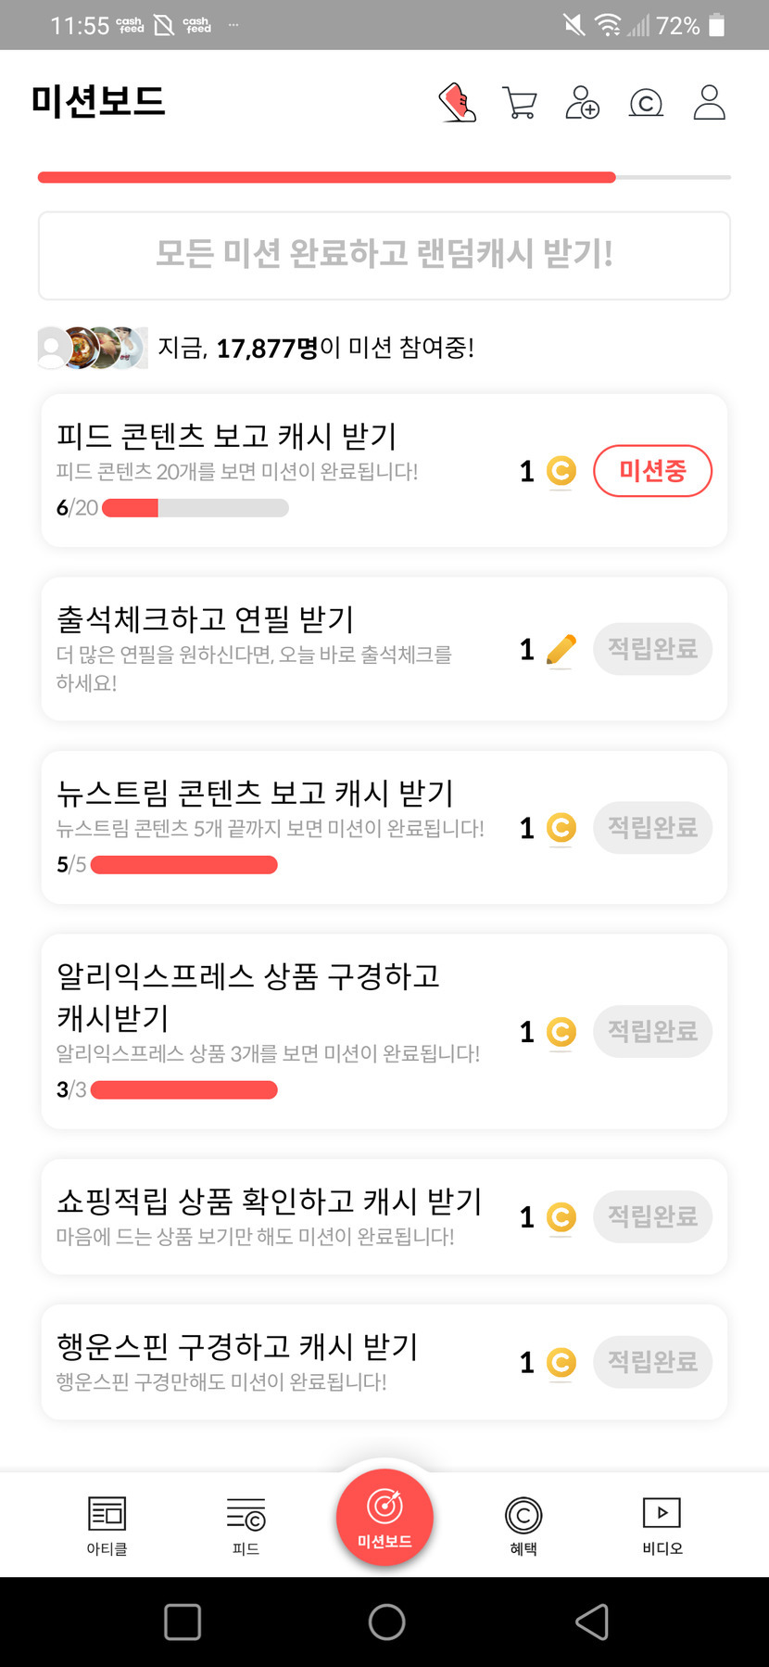Open the 비디오 video tab
Viewport: 769px width, 1667px height.
tap(662, 1524)
